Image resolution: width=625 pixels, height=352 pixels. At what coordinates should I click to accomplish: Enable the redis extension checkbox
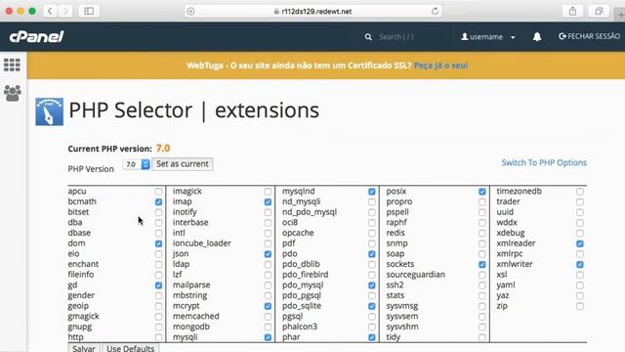tap(482, 233)
